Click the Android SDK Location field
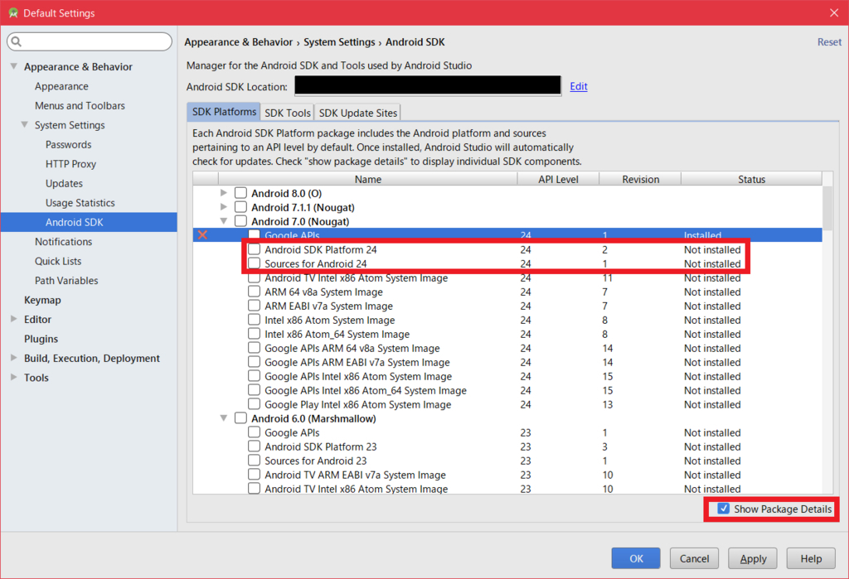This screenshot has width=849, height=579. [x=428, y=85]
